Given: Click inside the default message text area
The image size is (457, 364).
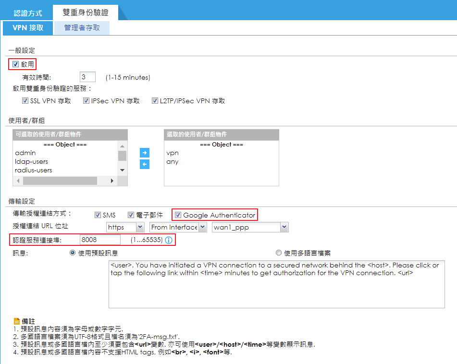Looking at the screenshot, I should coord(277,284).
